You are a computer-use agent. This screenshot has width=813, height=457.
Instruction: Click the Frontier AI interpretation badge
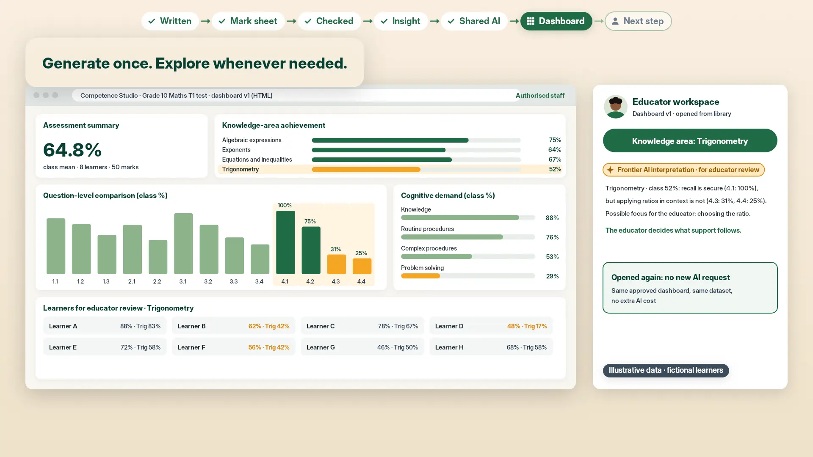[x=683, y=170]
